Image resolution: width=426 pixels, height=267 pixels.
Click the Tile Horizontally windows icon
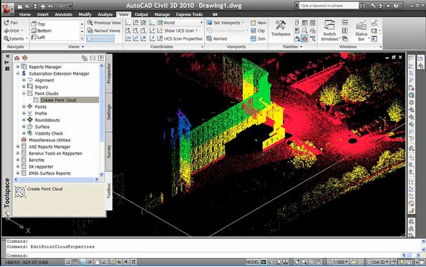click(345, 23)
